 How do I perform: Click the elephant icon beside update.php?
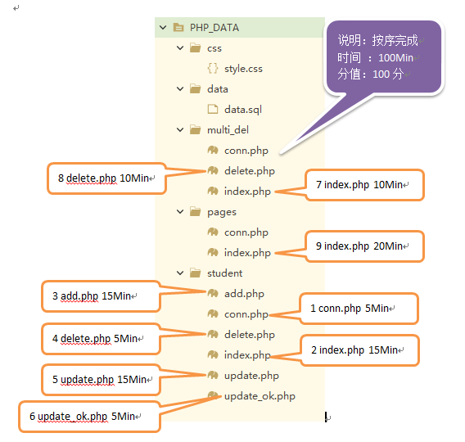213,375
